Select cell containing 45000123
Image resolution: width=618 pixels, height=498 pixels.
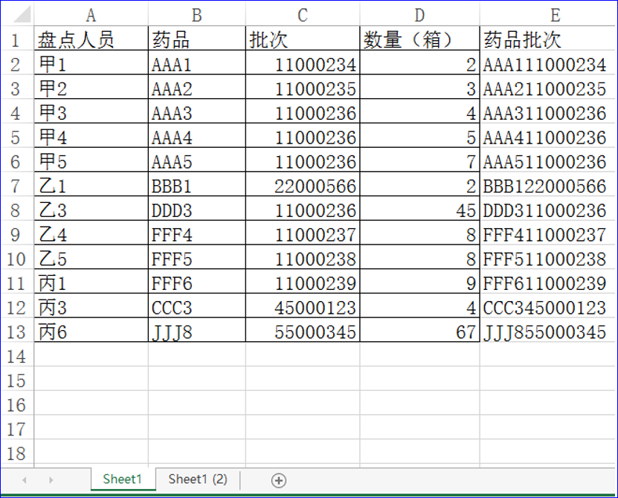[303, 307]
